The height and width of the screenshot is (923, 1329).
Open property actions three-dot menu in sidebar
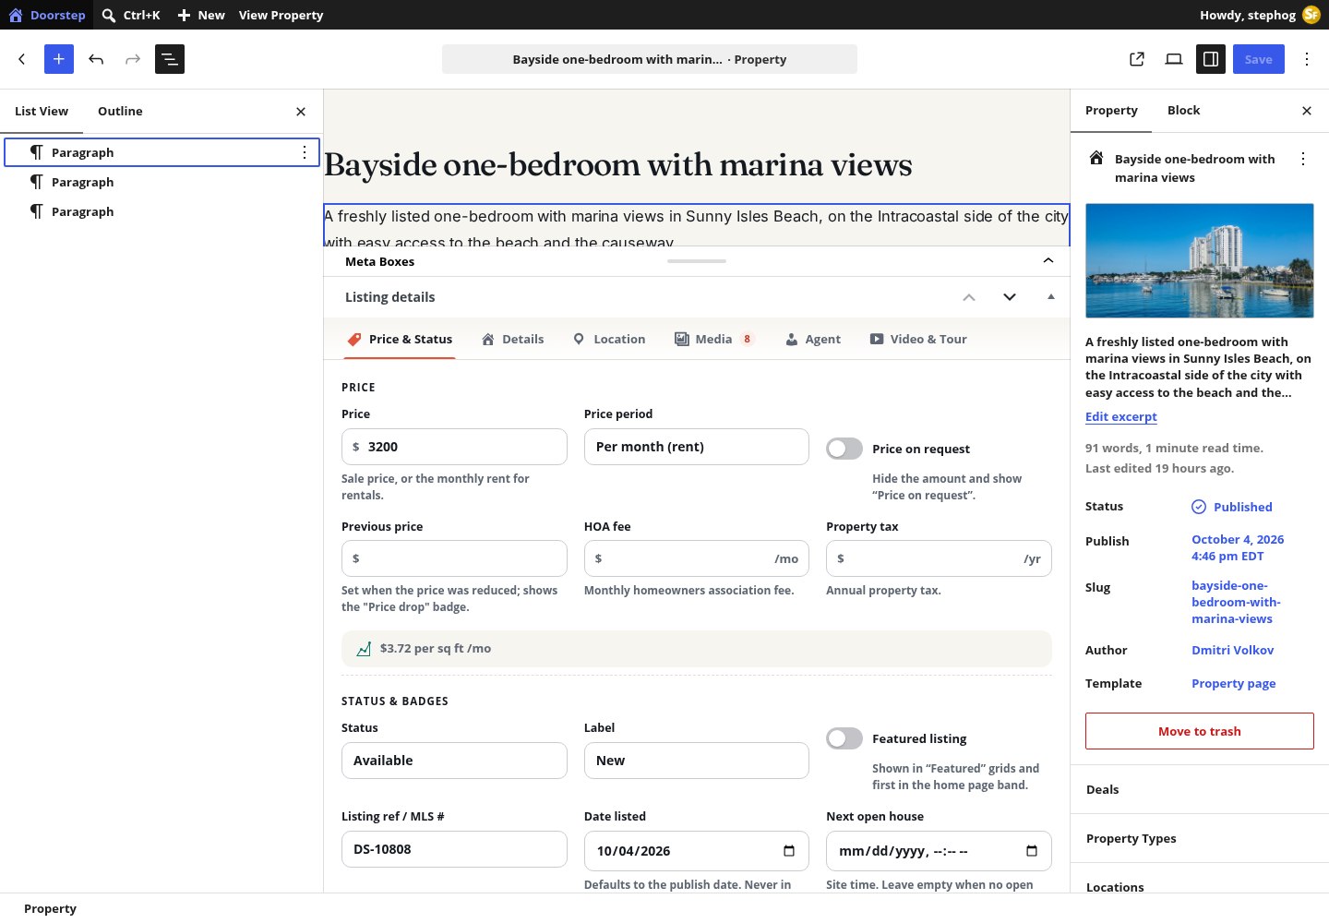(x=1303, y=159)
